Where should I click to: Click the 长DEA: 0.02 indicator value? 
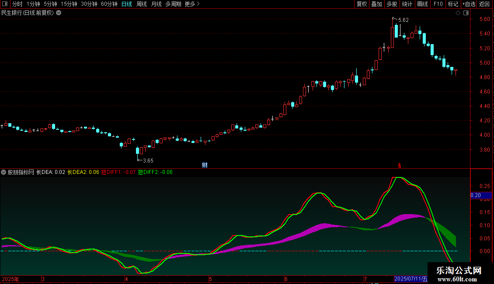click(50, 172)
